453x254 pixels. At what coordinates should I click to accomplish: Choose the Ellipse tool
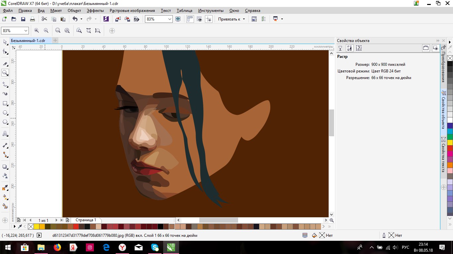(x=5, y=113)
